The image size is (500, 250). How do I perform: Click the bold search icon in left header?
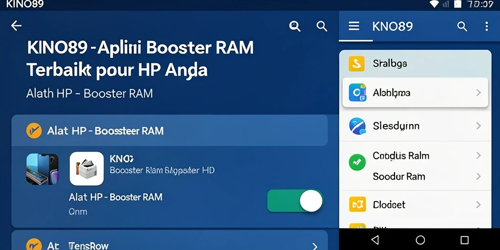click(294, 26)
